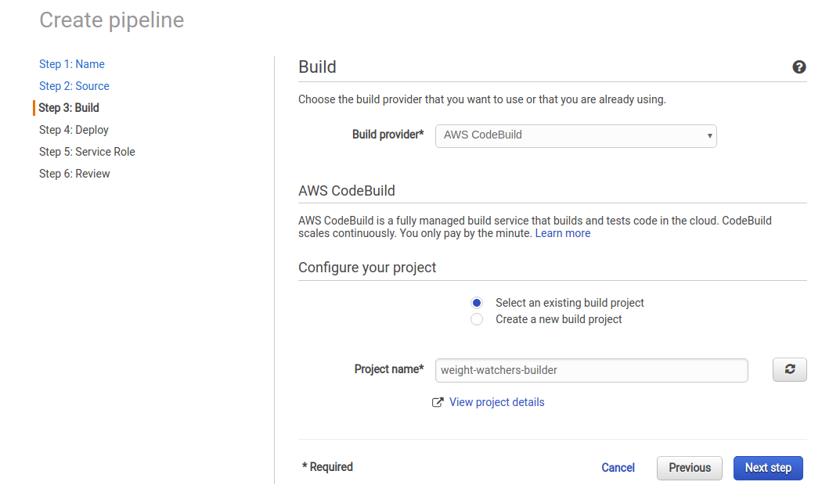The image size is (822, 489).
Task: Open View project details link
Action: [497, 402]
